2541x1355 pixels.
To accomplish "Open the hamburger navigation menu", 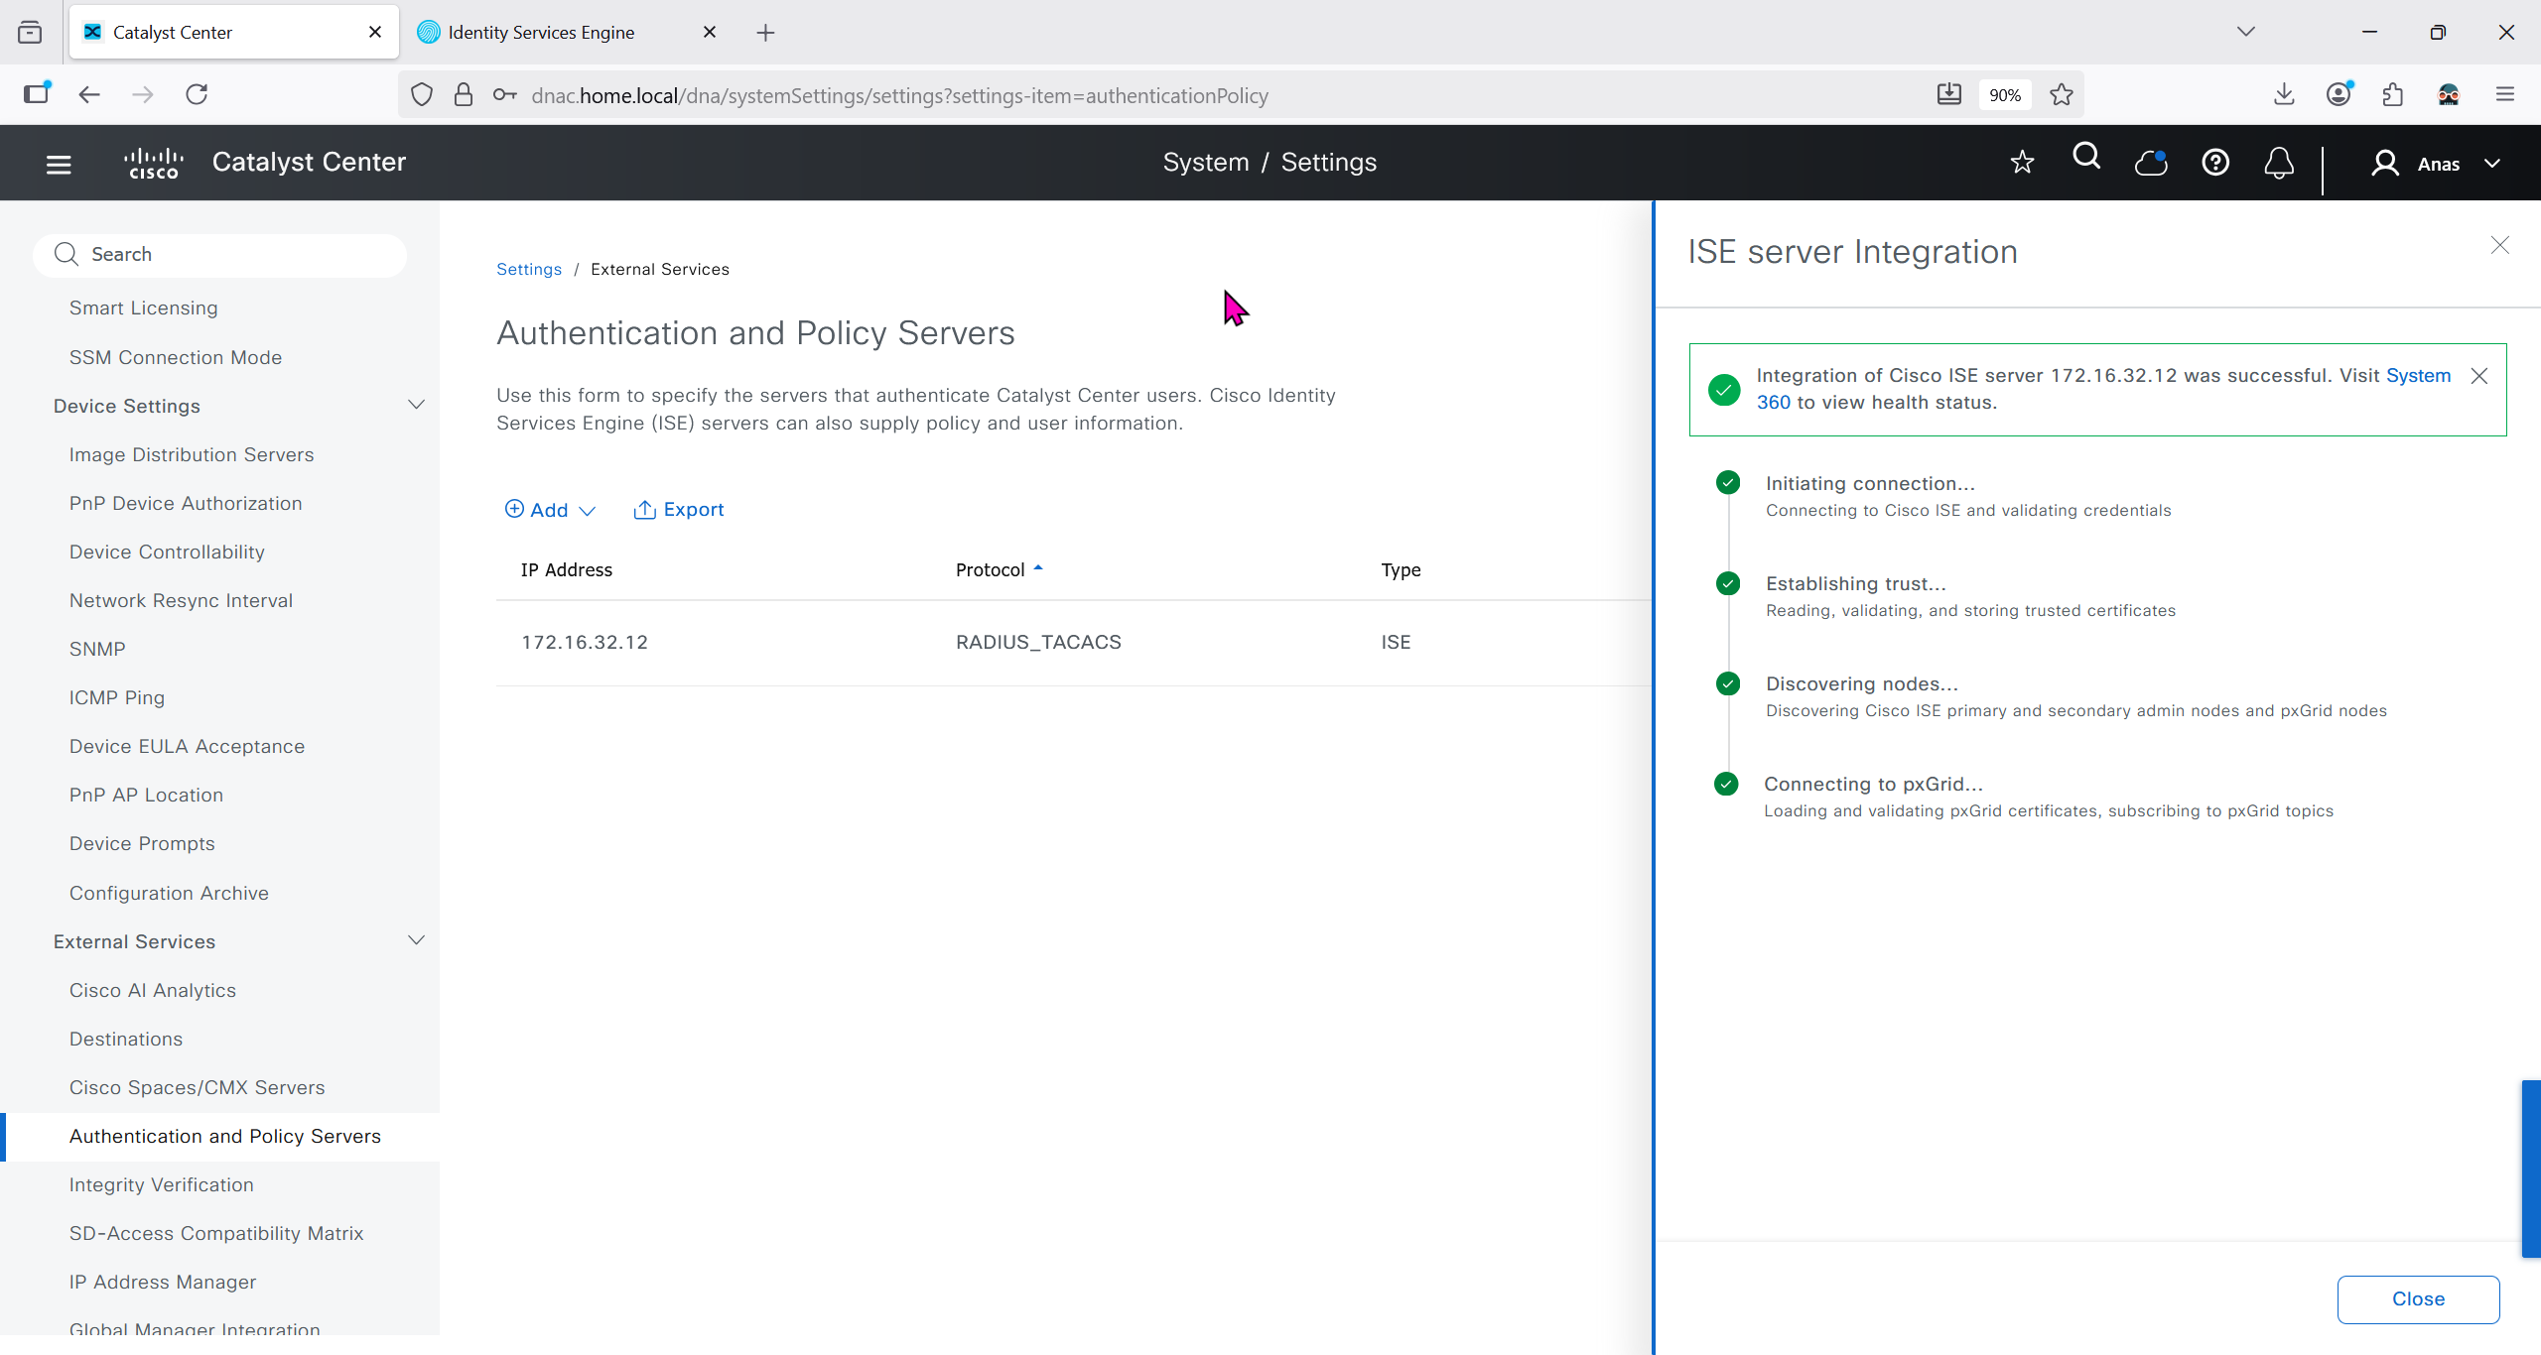I will tap(59, 164).
